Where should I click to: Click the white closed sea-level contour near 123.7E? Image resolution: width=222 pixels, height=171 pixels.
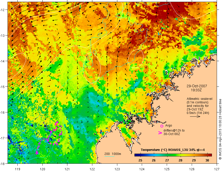135,58
